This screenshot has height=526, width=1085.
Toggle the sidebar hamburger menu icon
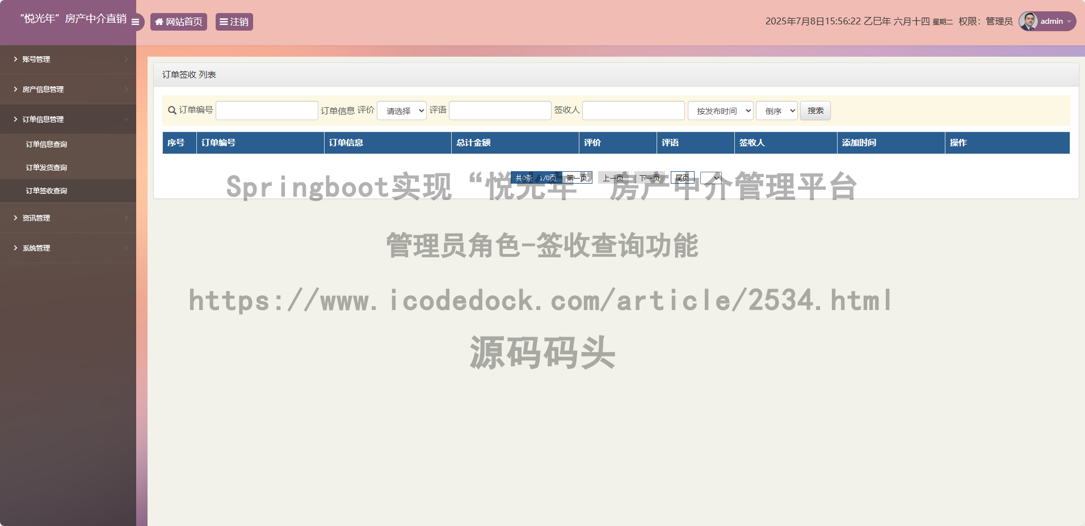135,22
